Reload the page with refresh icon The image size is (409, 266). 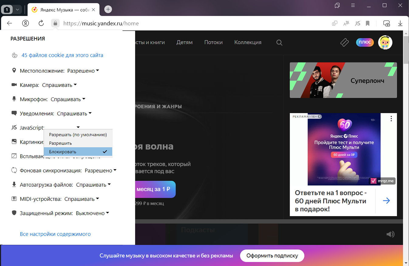click(41, 23)
